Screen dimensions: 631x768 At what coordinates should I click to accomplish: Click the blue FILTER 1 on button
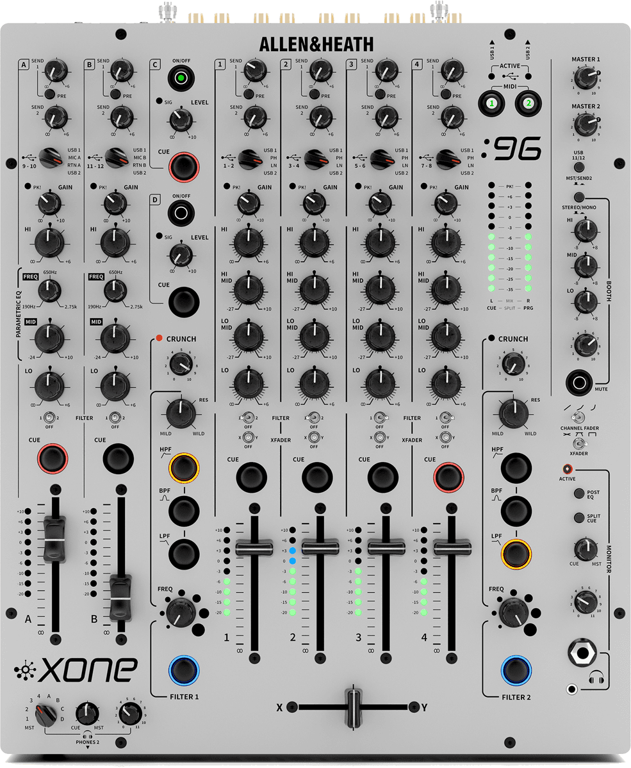point(184,670)
